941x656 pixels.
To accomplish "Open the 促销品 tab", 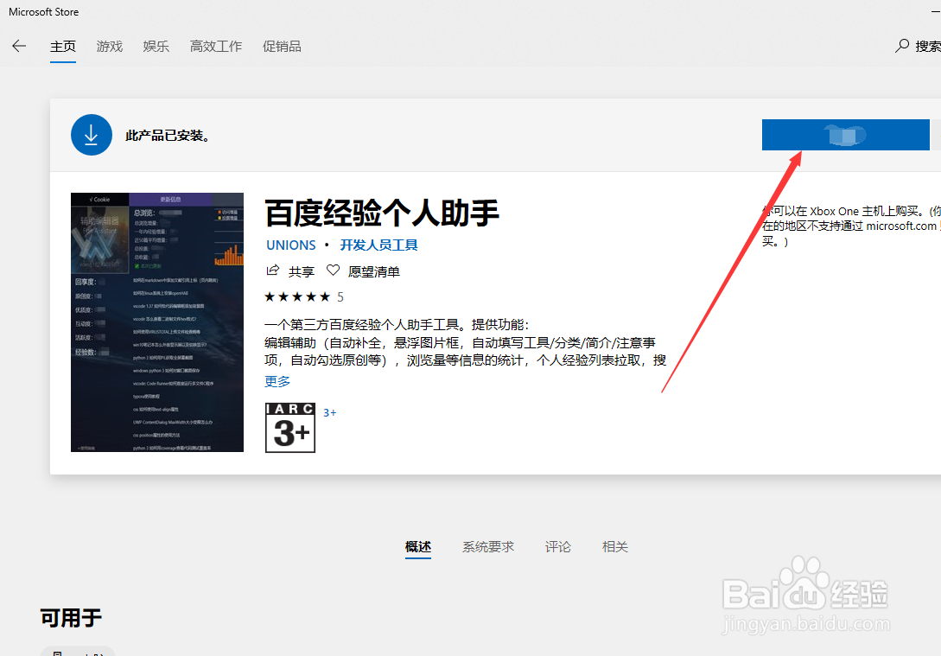I will click(x=282, y=46).
